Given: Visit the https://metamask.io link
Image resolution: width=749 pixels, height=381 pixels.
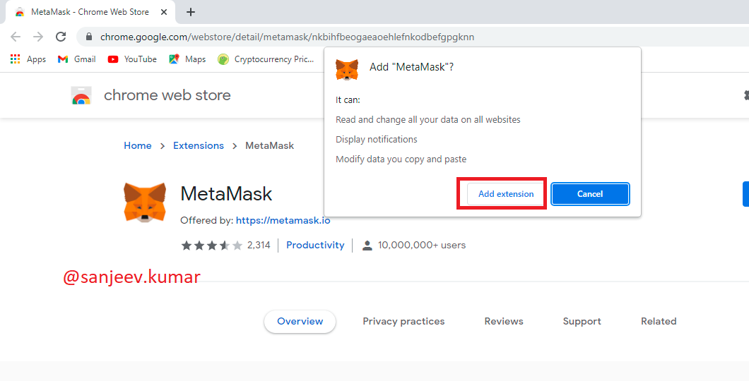Looking at the screenshot, I should click(283, 220).
